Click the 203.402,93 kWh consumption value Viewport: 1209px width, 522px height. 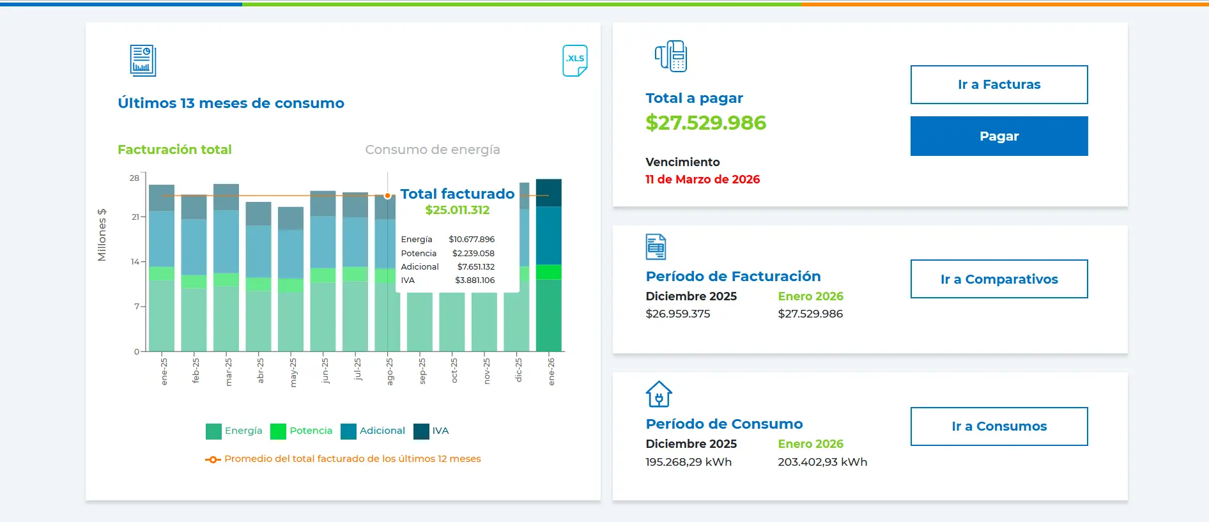pos(822,462)
